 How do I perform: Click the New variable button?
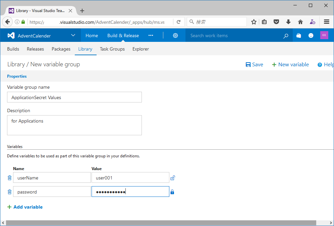[x=290, y=65]
